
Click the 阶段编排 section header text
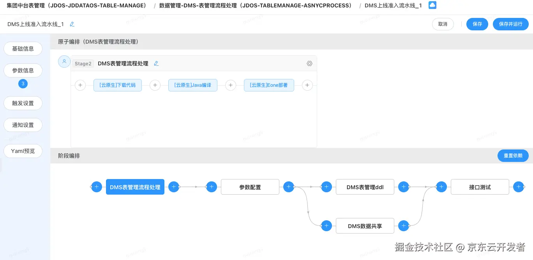coord(69,156)
